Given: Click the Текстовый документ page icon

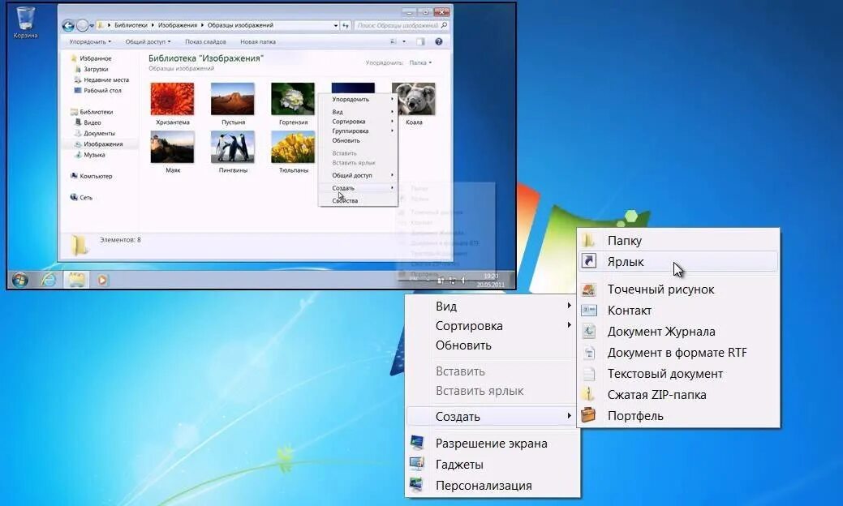Looking at the screenshot, I should 589,373.
